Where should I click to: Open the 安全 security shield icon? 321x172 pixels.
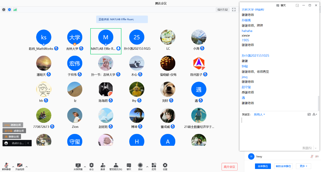[x=92, y=166]
